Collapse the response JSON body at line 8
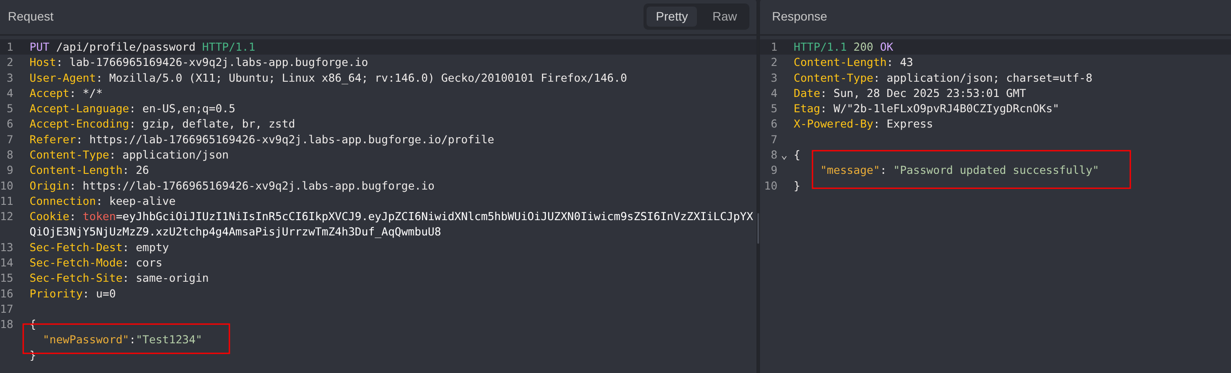 [784, 156]
